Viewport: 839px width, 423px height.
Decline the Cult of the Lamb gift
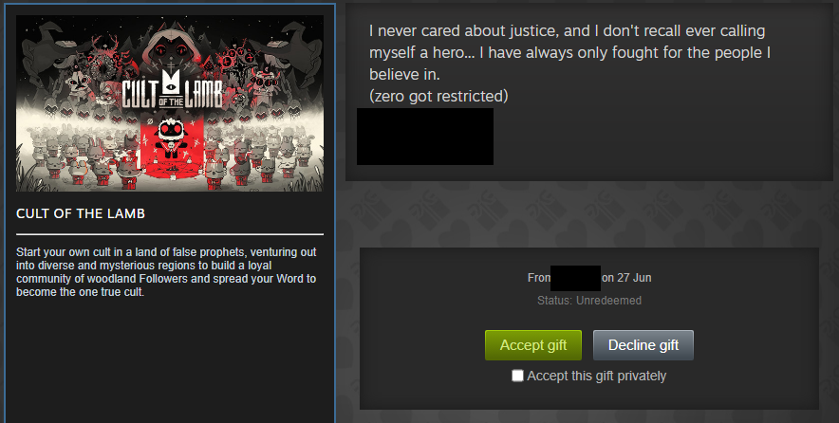pyautogui.click(x=643, y=345)
